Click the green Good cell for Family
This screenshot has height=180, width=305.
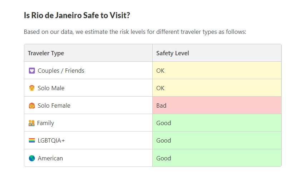pyautogui.click(x=217, y=123)
